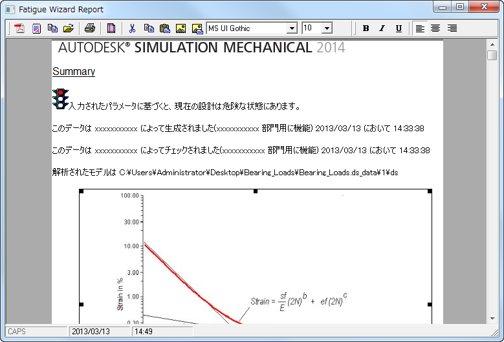Image resolution: width=504 pixels, height=342 pixels.
Task: Click the Bearing_Loads file path text
Action: pyautogui.click(x=259, y=173)
